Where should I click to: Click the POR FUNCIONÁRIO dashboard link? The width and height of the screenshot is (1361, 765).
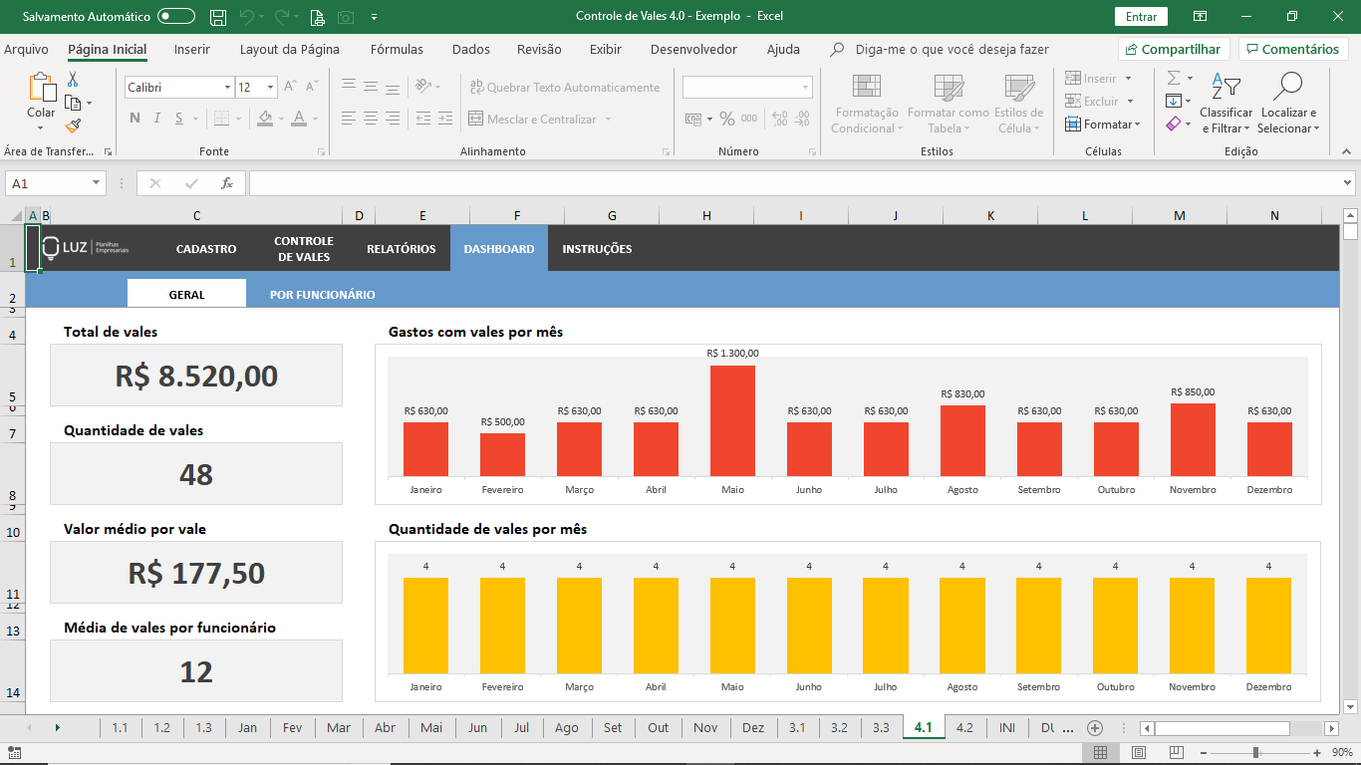click(322, 295)
